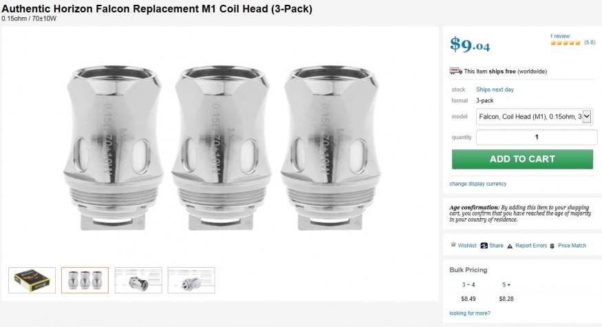
Task: View the third thumbnail, side-view coil
Action: click(138, 280)
